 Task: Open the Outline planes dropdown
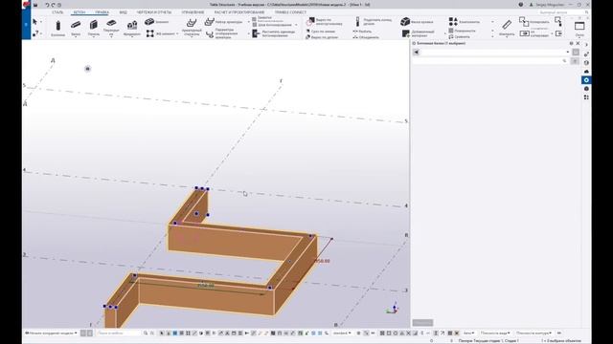pos(534,333)
